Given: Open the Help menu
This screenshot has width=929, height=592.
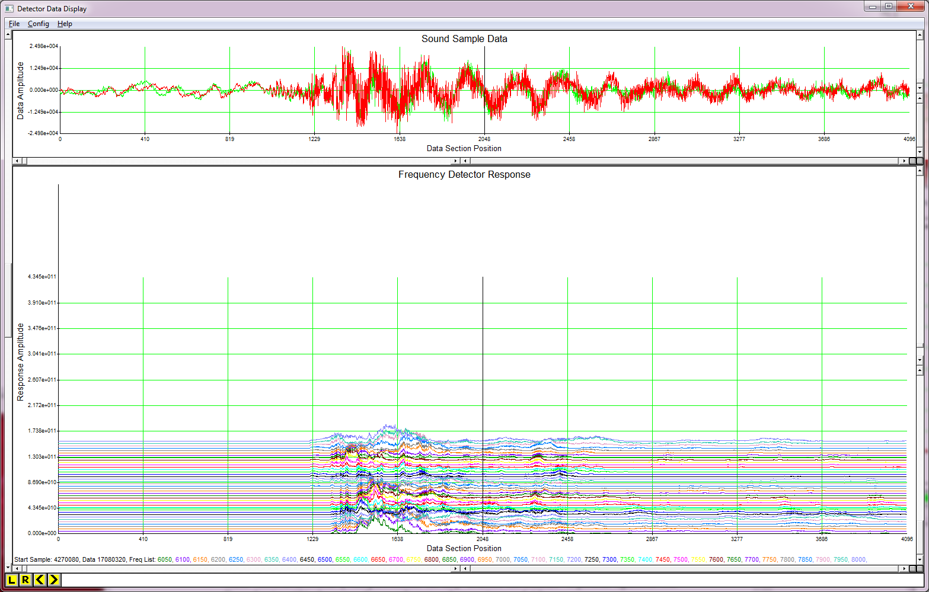Looking at the screenshot, I should pos(65,24).
